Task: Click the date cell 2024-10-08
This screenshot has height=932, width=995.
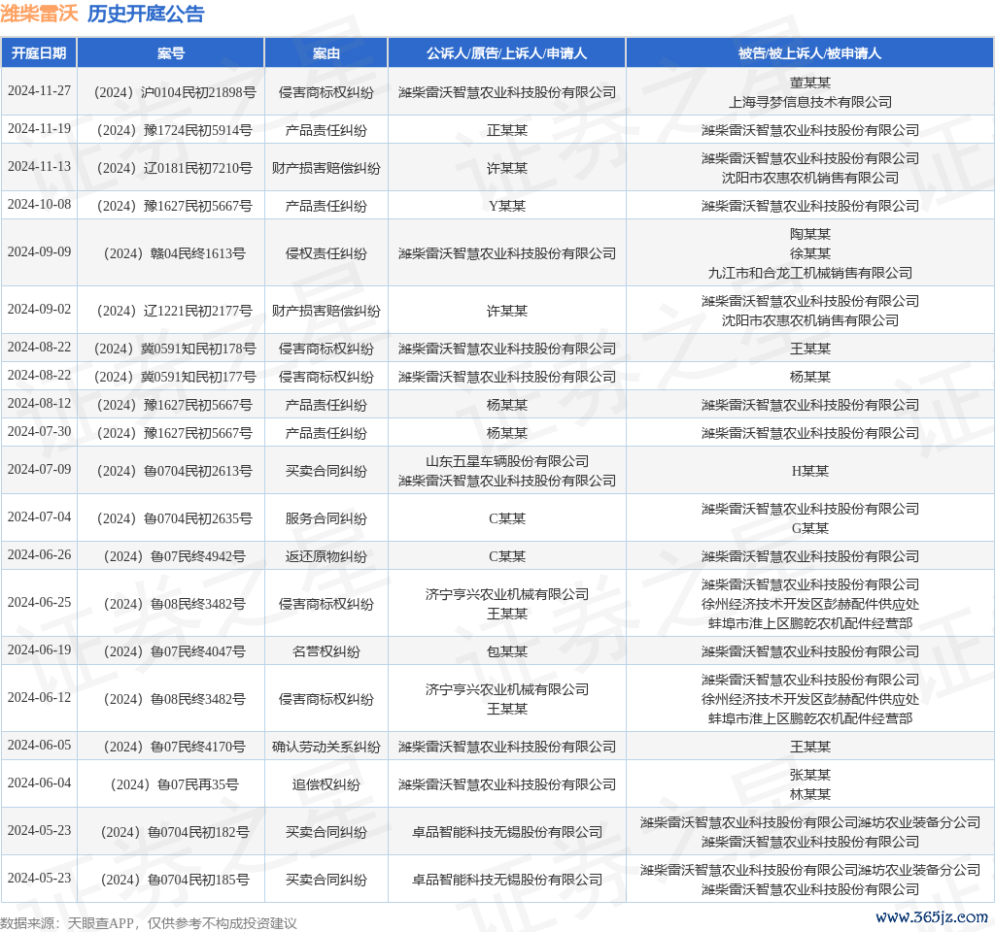Action: click(39, 204)
